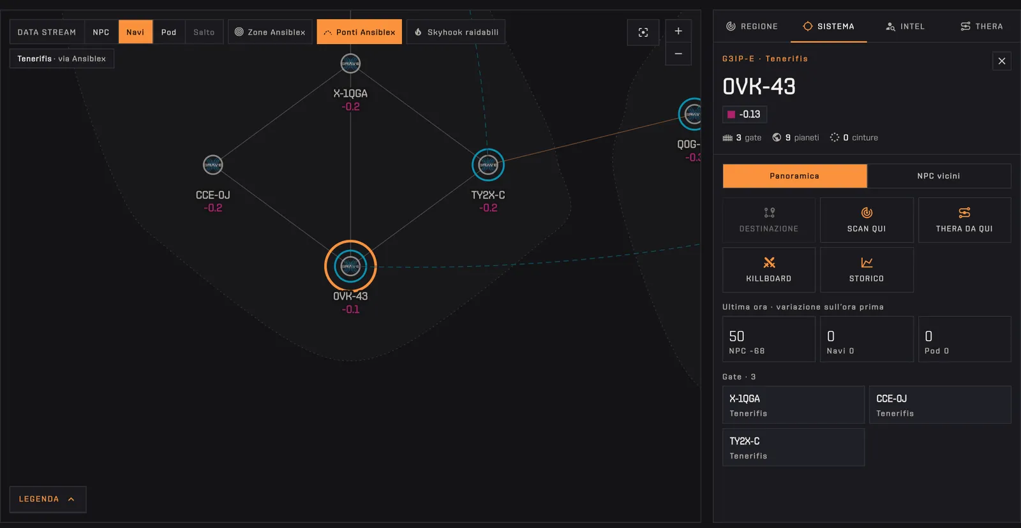1021x528 pixels.
Task: Expand the Legenda panel
Action: (x=48, y=499)
